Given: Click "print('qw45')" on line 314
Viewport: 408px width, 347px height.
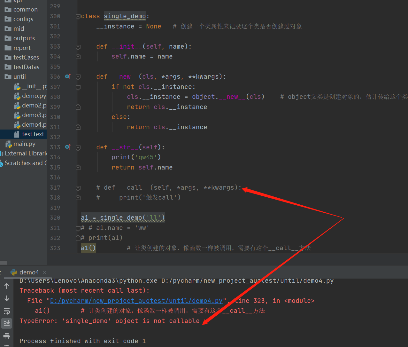Looking at the screenshot, I should coord(136,157).
